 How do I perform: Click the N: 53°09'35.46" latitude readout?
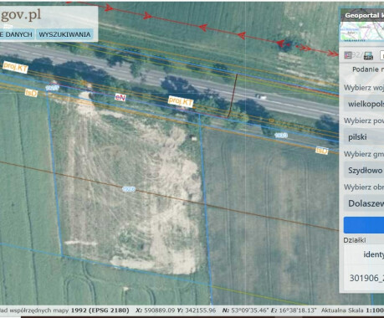pyautogui.click(x=245, y=310)
